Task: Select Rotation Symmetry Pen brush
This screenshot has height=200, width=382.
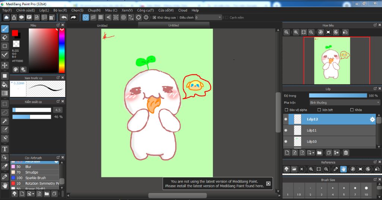Action: pos(35,184)
